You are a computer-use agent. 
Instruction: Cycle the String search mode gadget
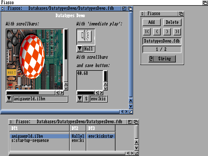[162, 59]
